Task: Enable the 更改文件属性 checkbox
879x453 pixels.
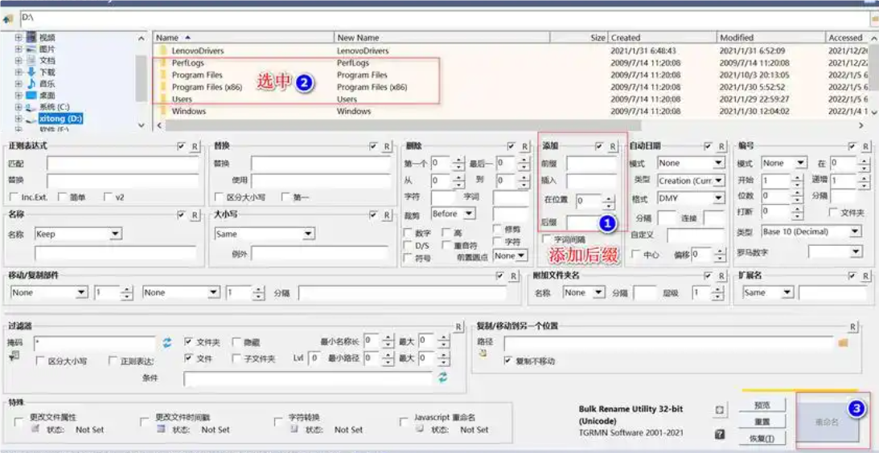Action: pyautogui.click(x=18, y=421)
